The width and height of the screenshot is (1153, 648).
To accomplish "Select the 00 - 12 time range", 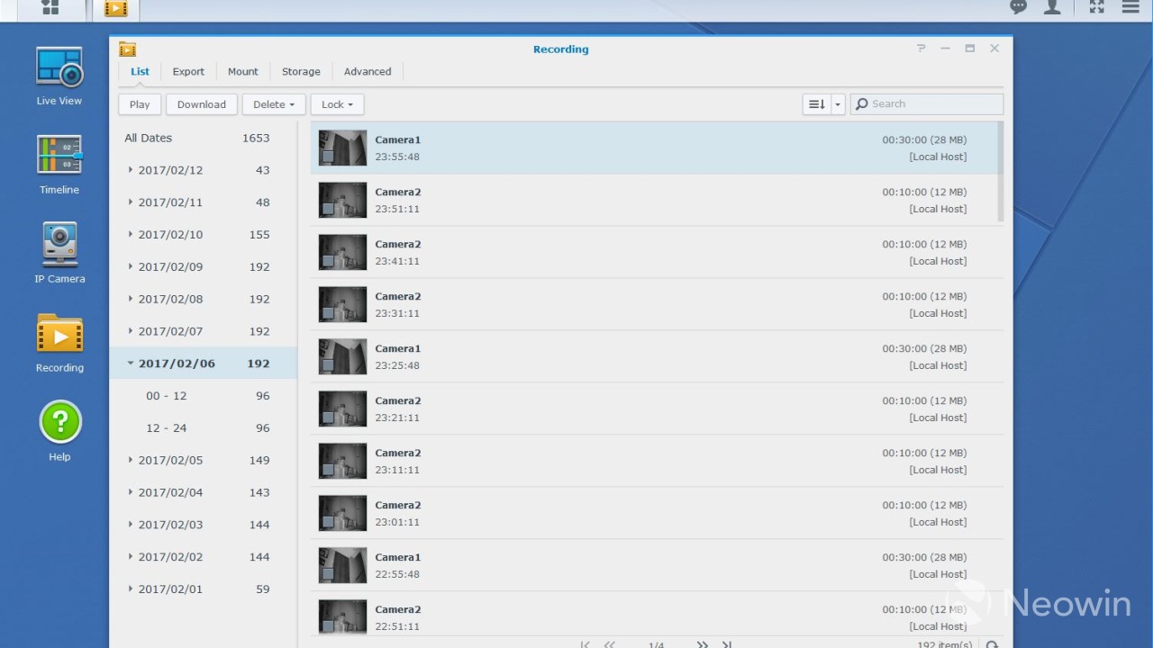I will pyautogui.click(x=203, y=396).
